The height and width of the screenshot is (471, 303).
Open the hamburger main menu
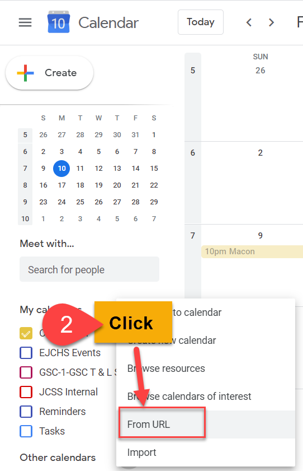(25, 22)
